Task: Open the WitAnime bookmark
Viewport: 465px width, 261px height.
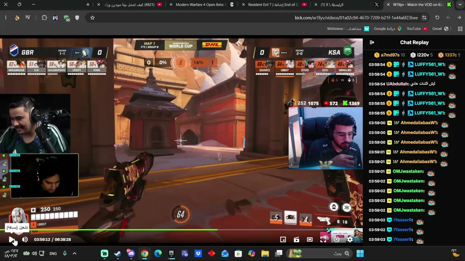Action: pos(348,29)
